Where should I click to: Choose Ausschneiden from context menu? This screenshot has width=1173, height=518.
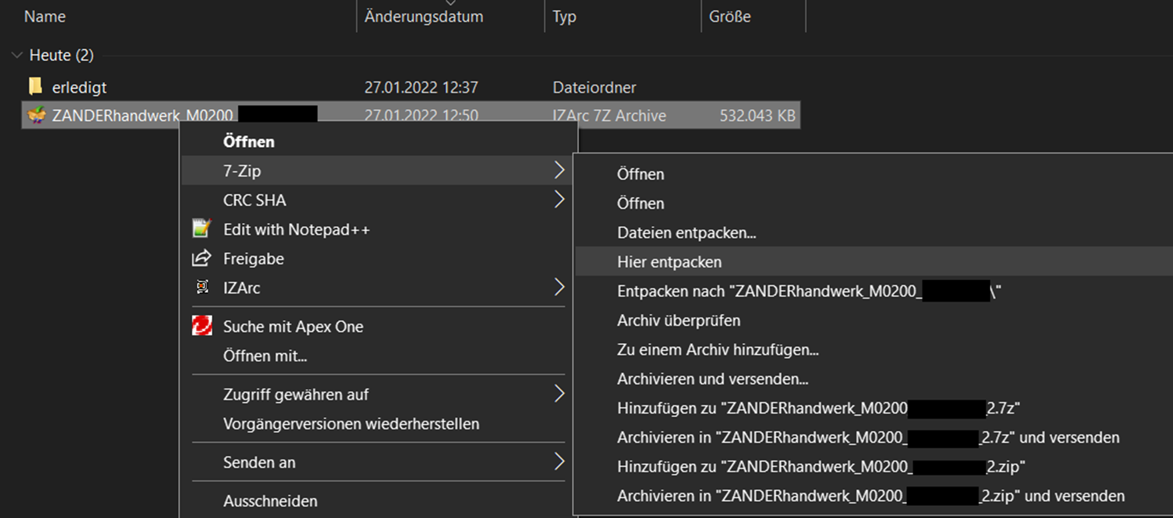270,501
